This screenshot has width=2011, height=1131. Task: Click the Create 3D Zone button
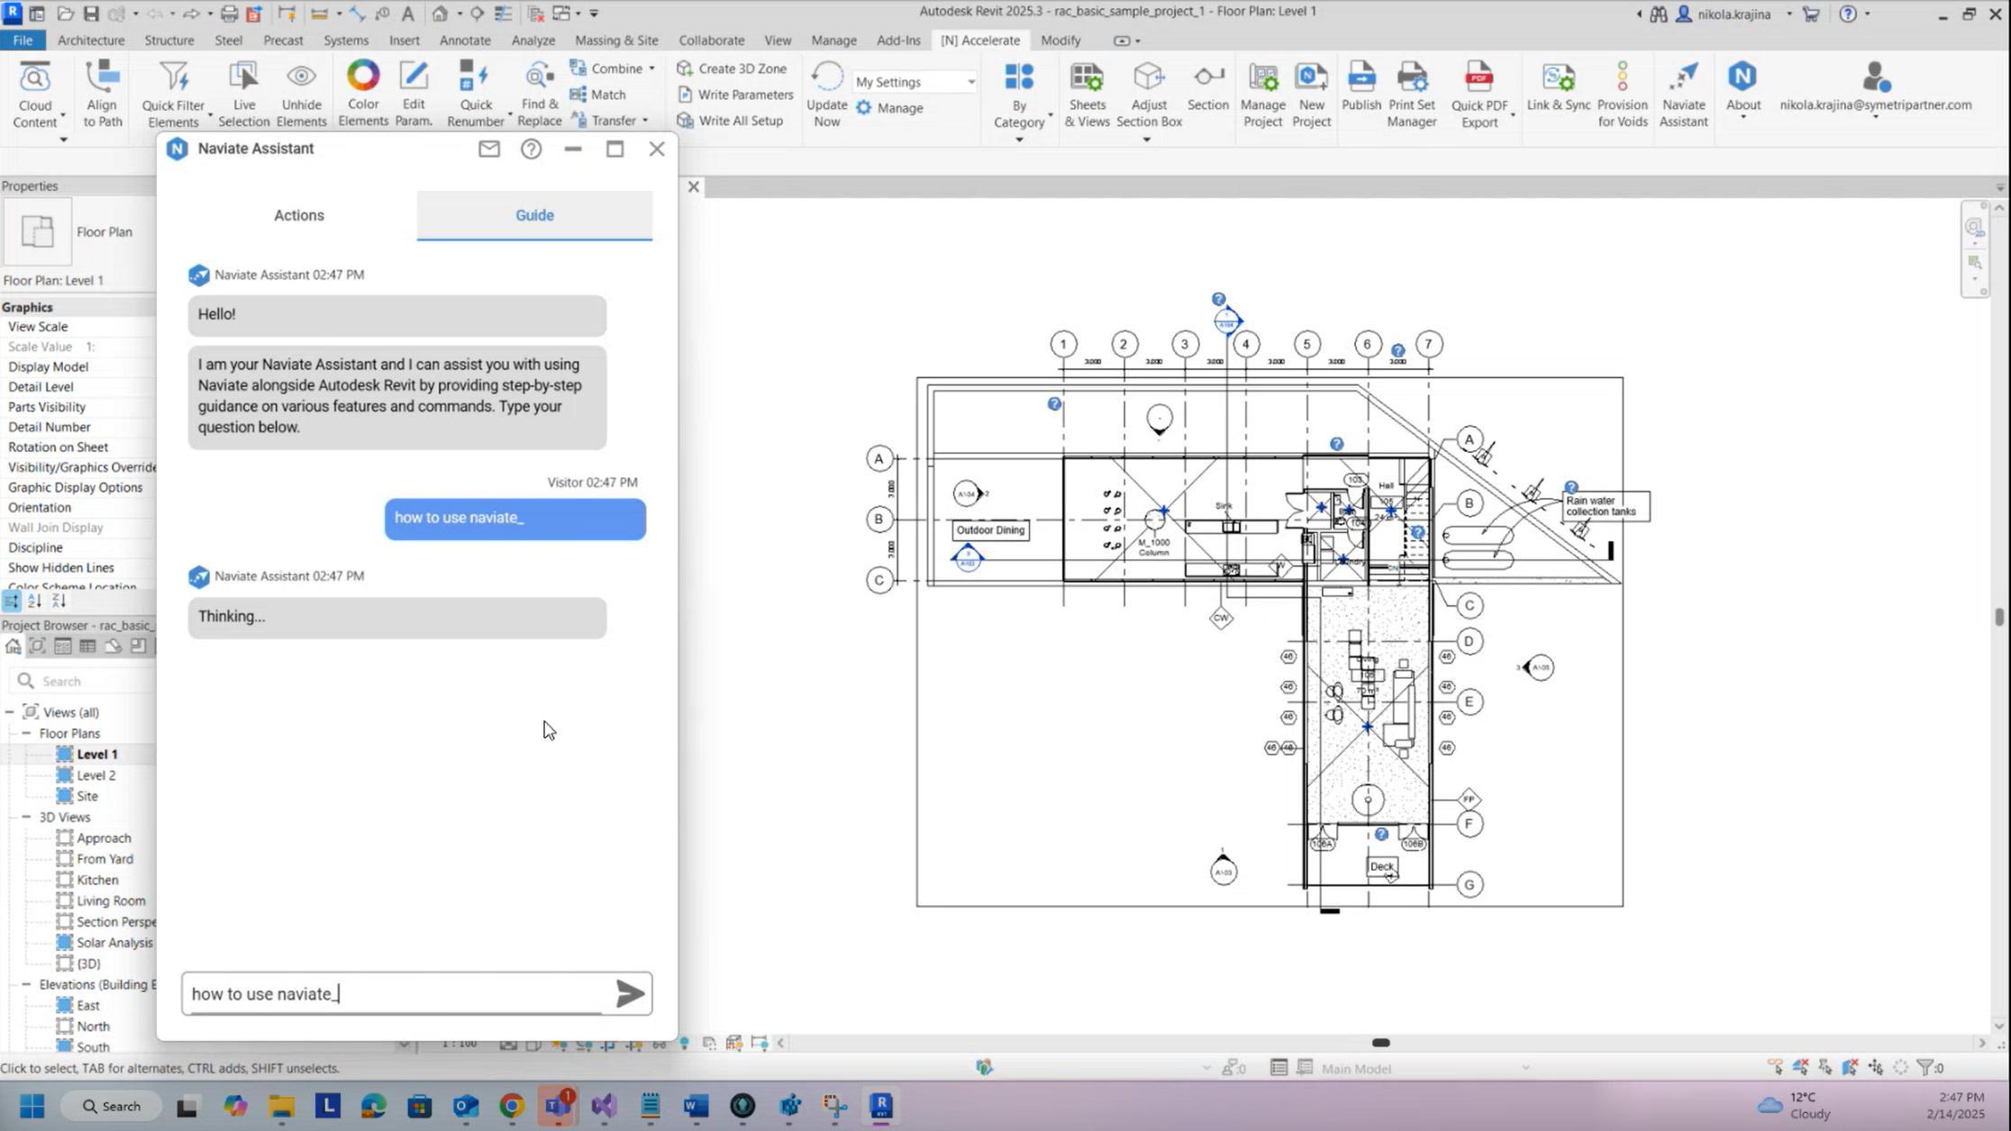[x=732, y=68]
